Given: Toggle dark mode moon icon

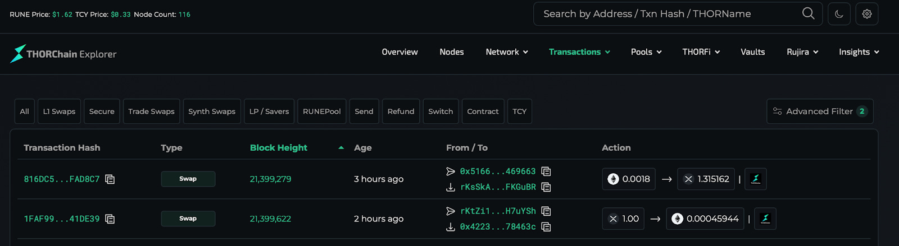Looking at the screenshot, I should tap(839, 14).
